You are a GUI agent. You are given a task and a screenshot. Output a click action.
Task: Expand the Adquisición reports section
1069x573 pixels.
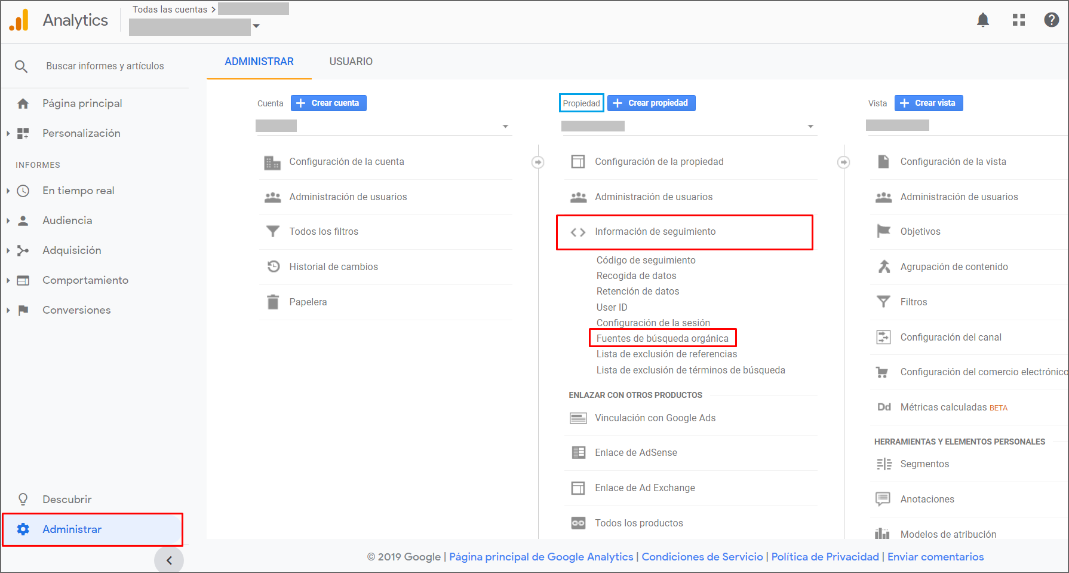8,250
